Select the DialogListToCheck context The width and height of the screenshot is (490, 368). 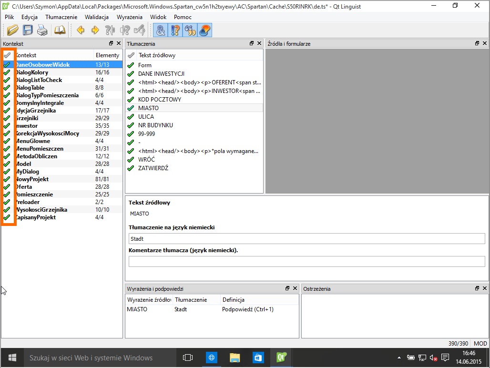(38, 80)
